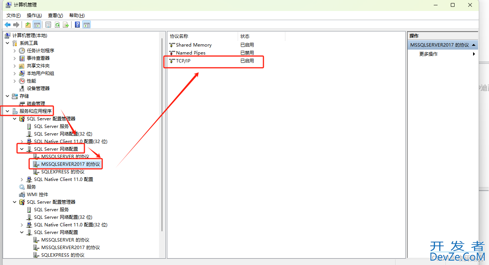This screenshot has width=489, height=265.
Task: Click 已启用 status in the TCP/IP row
Action: coord(247,61)
